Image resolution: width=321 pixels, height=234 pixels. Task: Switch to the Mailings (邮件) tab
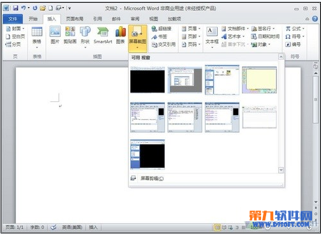116,19
